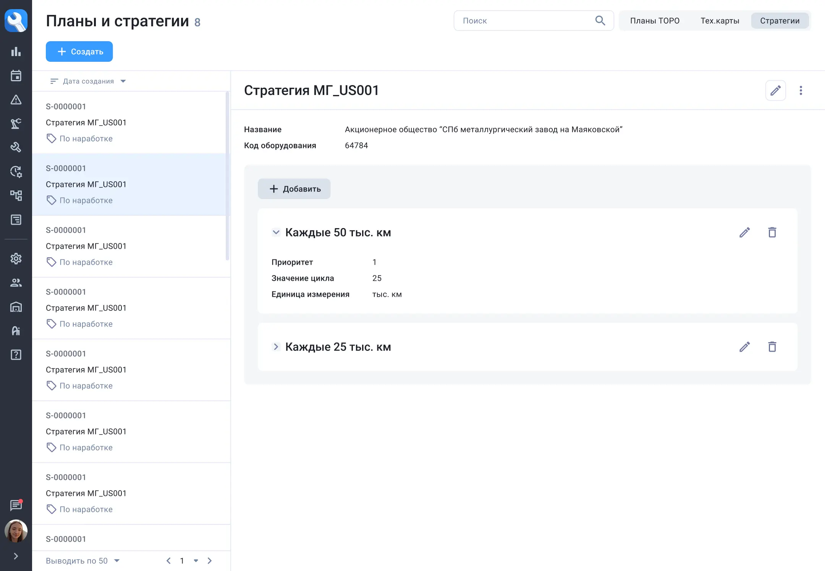Switch to the "Тех.карты" tab
The width and height of the screenshot is (825, 571).
[x=720, y=21]
